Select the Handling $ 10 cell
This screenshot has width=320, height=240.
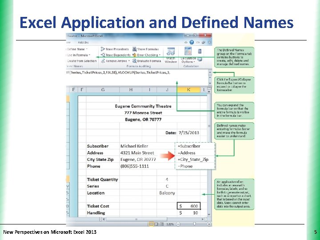tap(189, 213)
